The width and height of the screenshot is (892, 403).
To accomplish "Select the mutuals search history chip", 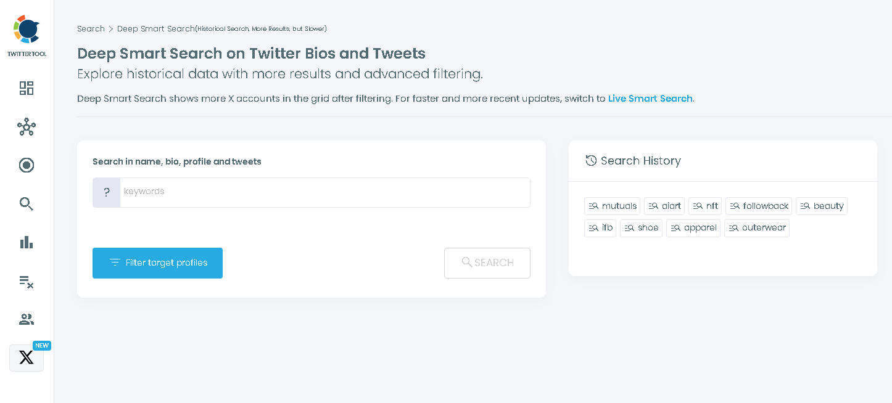I will 611,206.
